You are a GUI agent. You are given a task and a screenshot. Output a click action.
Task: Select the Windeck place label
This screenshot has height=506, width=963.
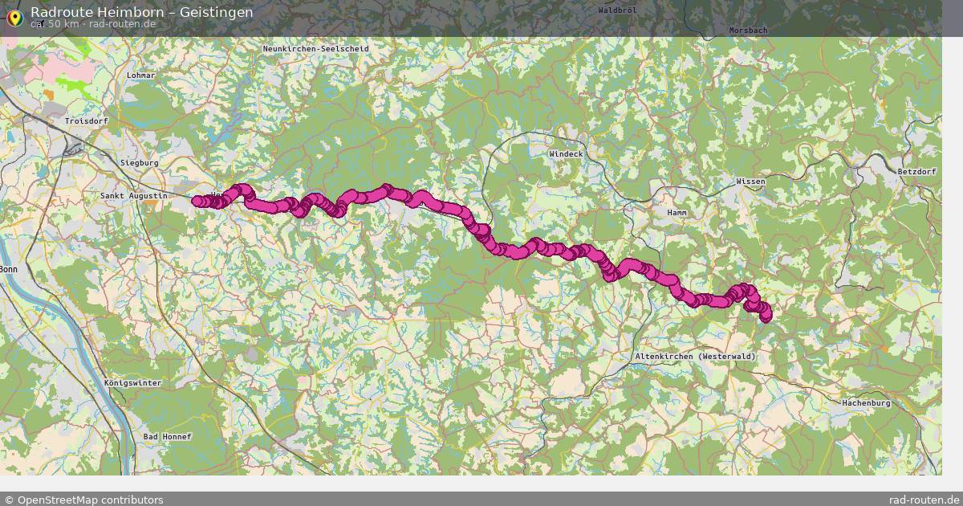tap(567, 153)
